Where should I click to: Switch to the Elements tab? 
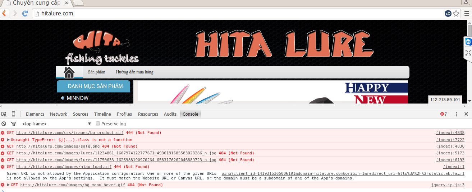click(35, 114)
